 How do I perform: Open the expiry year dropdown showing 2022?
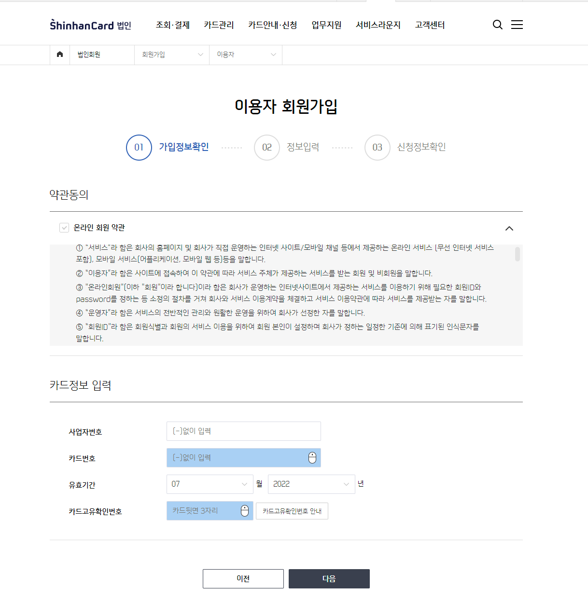[311, 484]
